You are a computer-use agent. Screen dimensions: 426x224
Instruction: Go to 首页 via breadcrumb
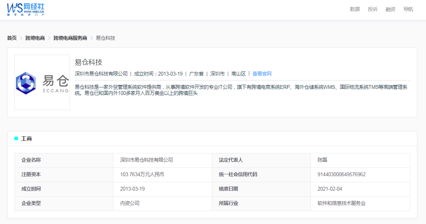pyautogui.click(x=12, y=38)
